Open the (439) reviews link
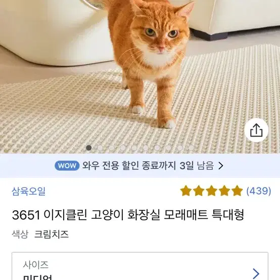 259,191
